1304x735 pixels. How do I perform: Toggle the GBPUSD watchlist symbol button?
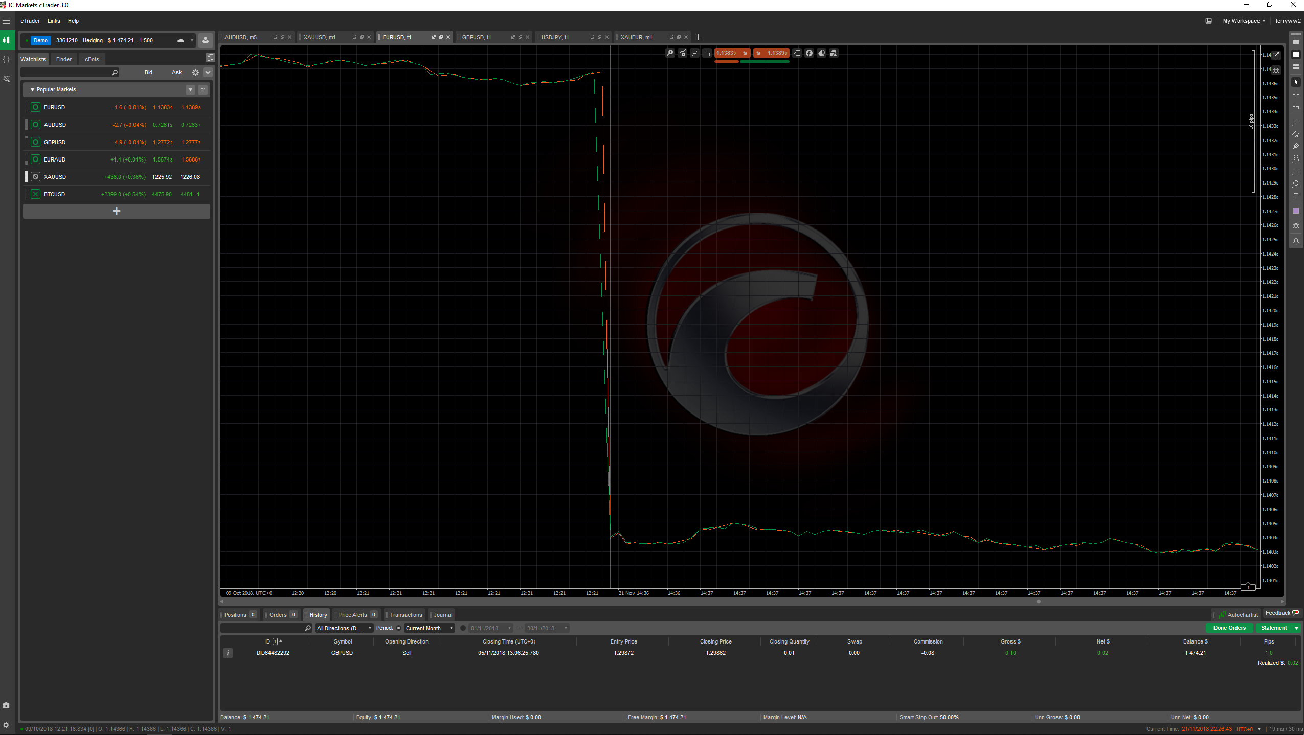[x=35, y=142]
